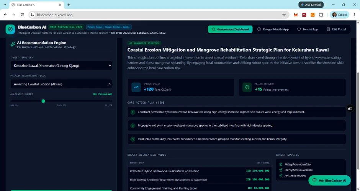Go forward with the browser forward arrow
Screen dimensions: 360x191
[x=14, y=15]
